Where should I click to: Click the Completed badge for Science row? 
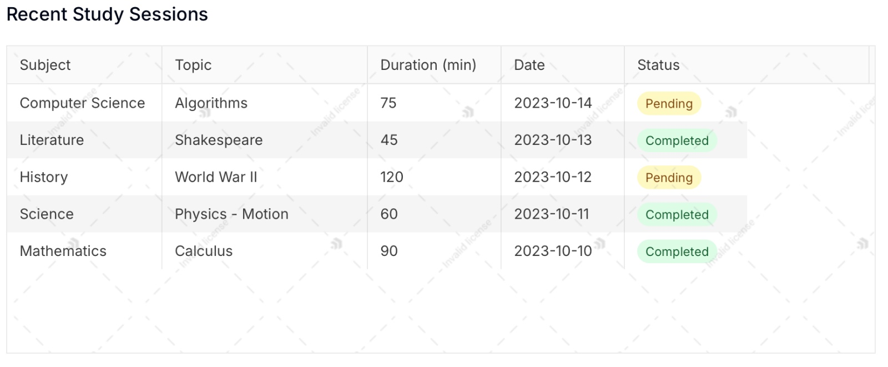677,215
